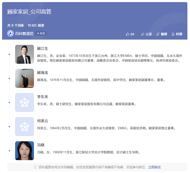
Task: Click the thumbs-up like icon
Action: click(x=127, y=34)
